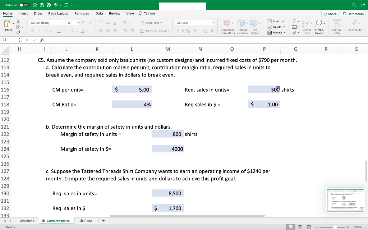Click the Orientation text angle icon
The height and width of the screenshot is (230, 368).
(125, 23)
